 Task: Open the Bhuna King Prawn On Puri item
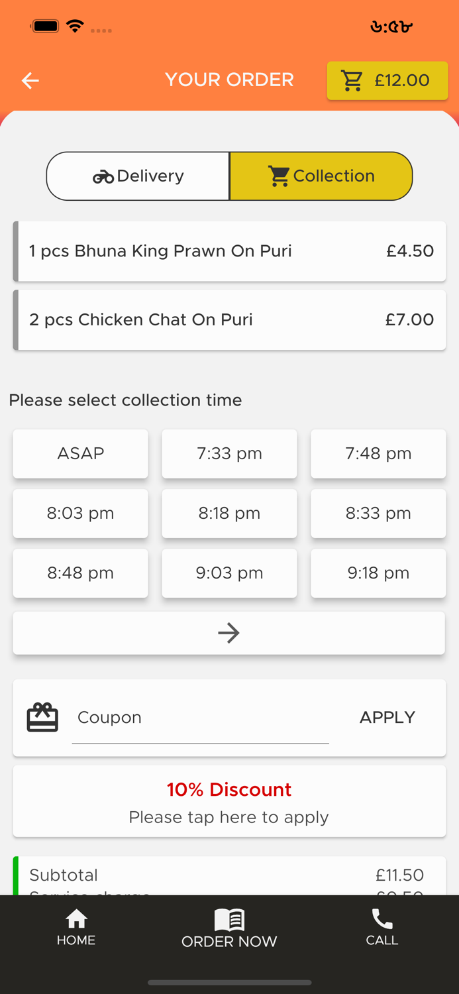click(229, 251)
